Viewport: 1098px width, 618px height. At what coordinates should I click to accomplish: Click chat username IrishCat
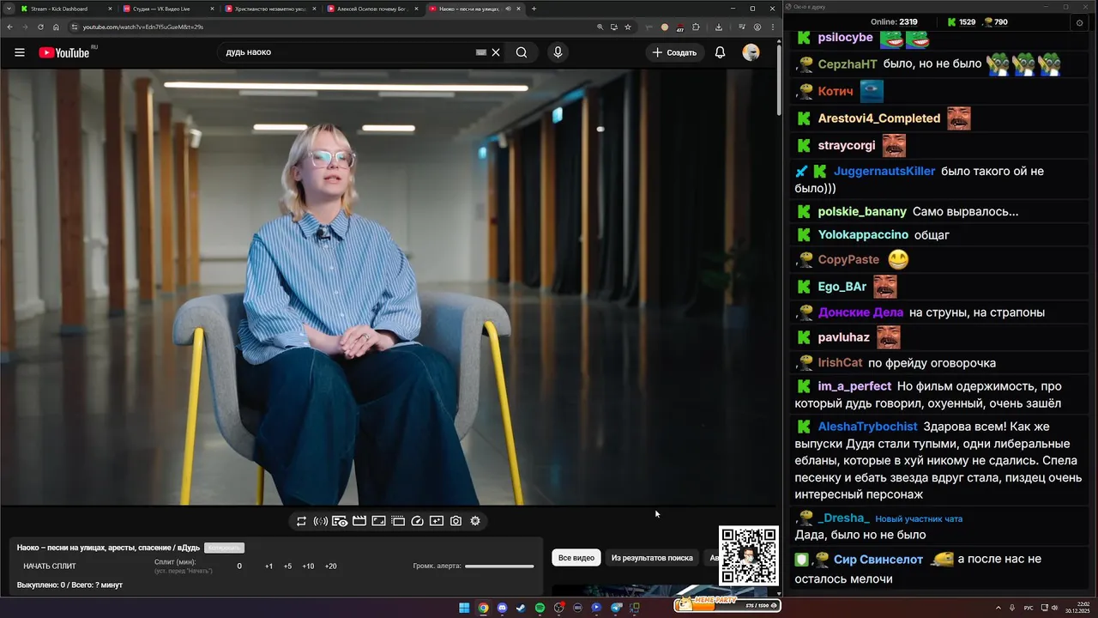pyautogui.click(x=840, y=363)
